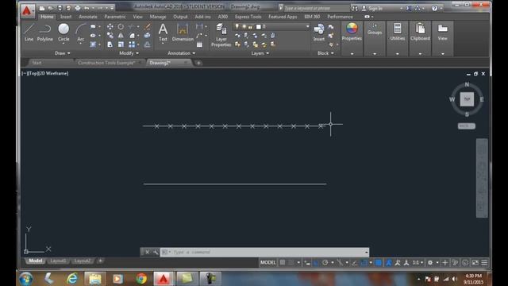Viewport: 508px width, 286px height.
Task: Toggle MODEL space button in status bar
Action: tap(268, 263)
